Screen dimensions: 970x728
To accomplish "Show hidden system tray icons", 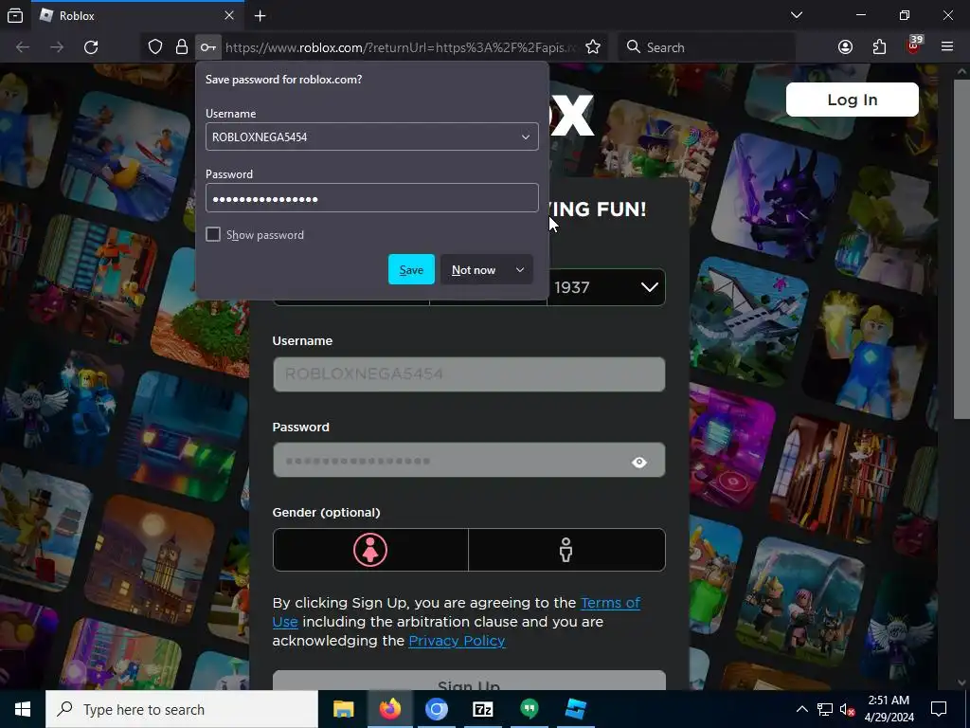I will coord(801,709).
